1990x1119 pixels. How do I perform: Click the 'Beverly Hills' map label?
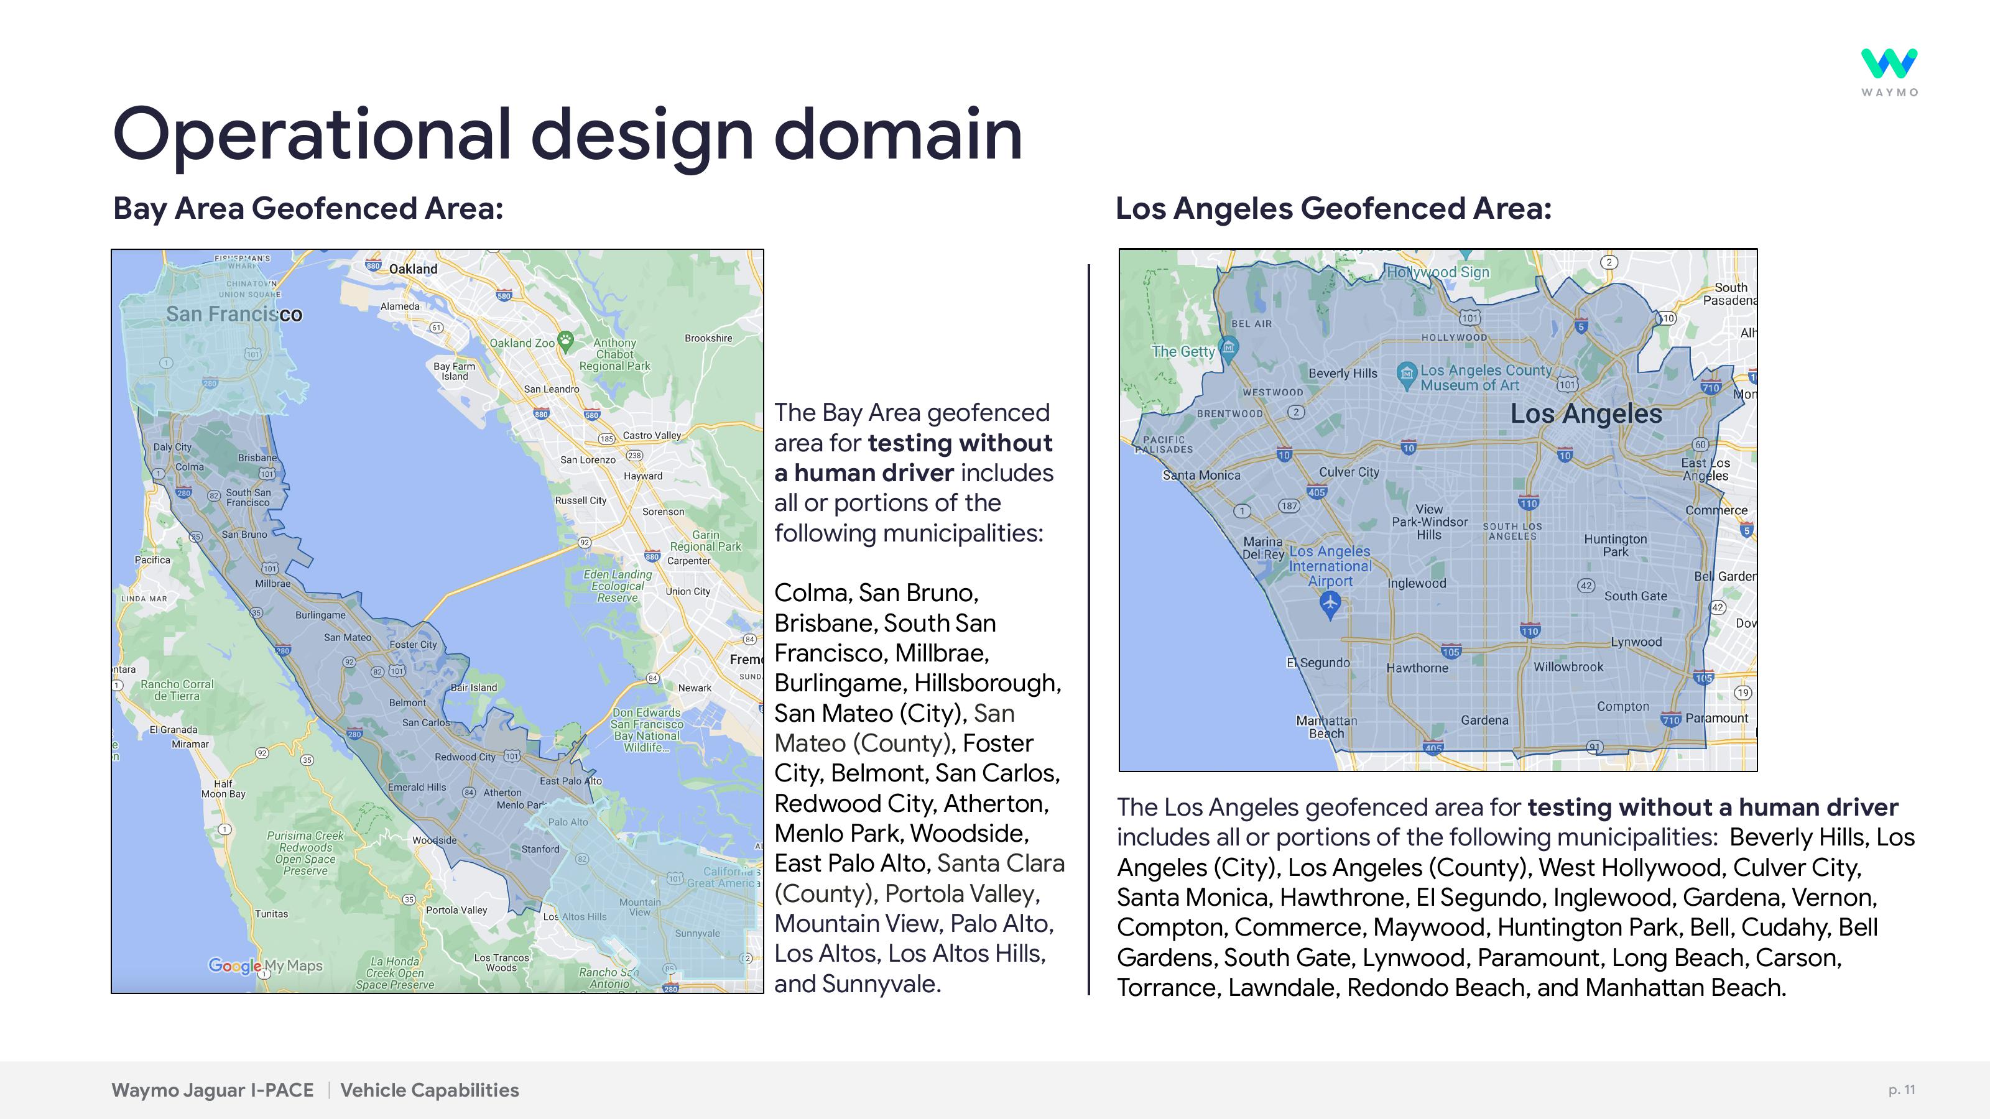pyautogui.click(x=1343, y=373)
